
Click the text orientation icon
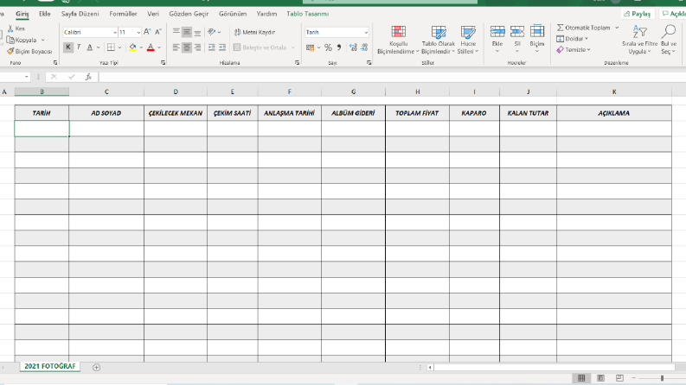coord(212,32)
